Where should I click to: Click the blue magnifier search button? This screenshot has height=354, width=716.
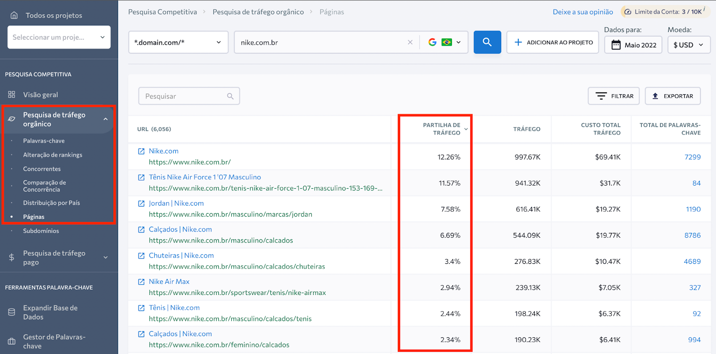tap(487, 42)
